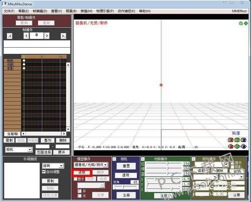Advance one frame with the > arrow

click(x=47, y=36)
